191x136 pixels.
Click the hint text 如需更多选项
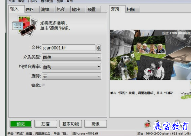(54, 23)
